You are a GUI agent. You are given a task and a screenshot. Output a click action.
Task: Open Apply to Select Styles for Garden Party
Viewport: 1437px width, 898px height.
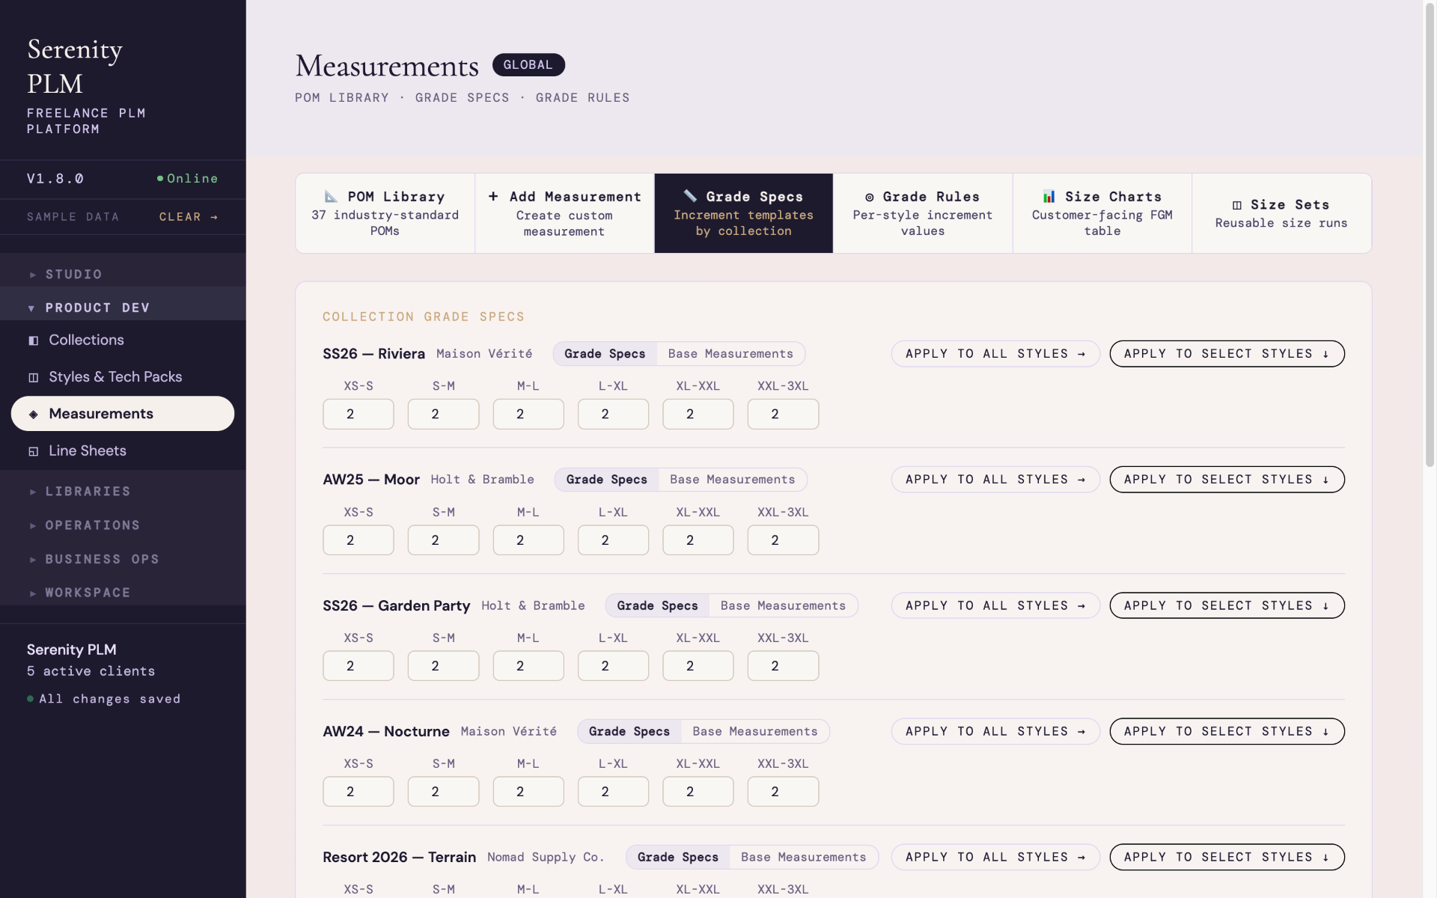(x=1227, y=605)
